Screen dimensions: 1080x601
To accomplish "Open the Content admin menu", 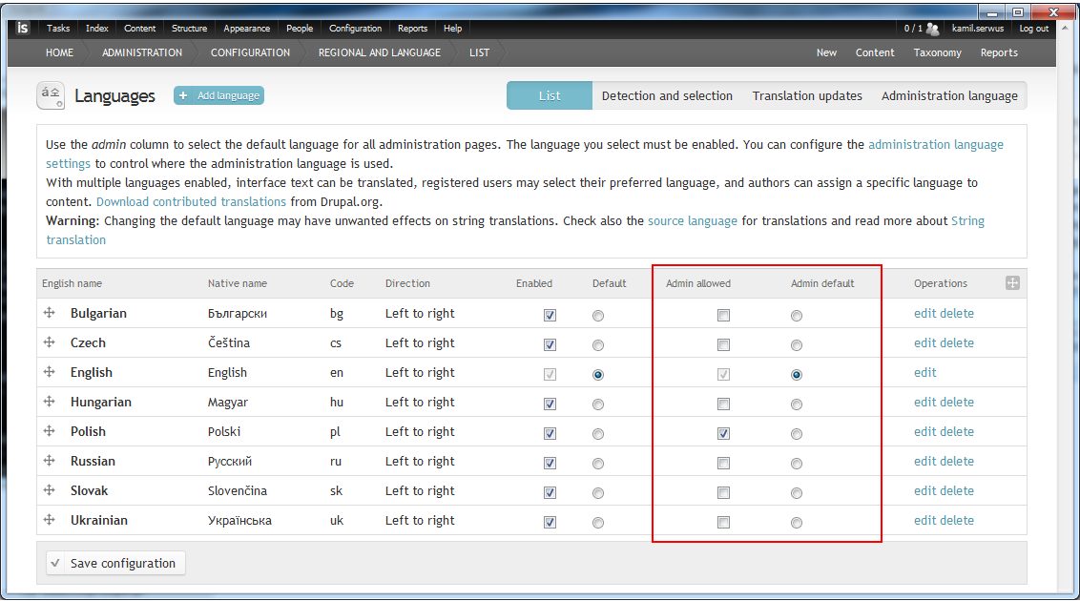I will click(140, 29).
